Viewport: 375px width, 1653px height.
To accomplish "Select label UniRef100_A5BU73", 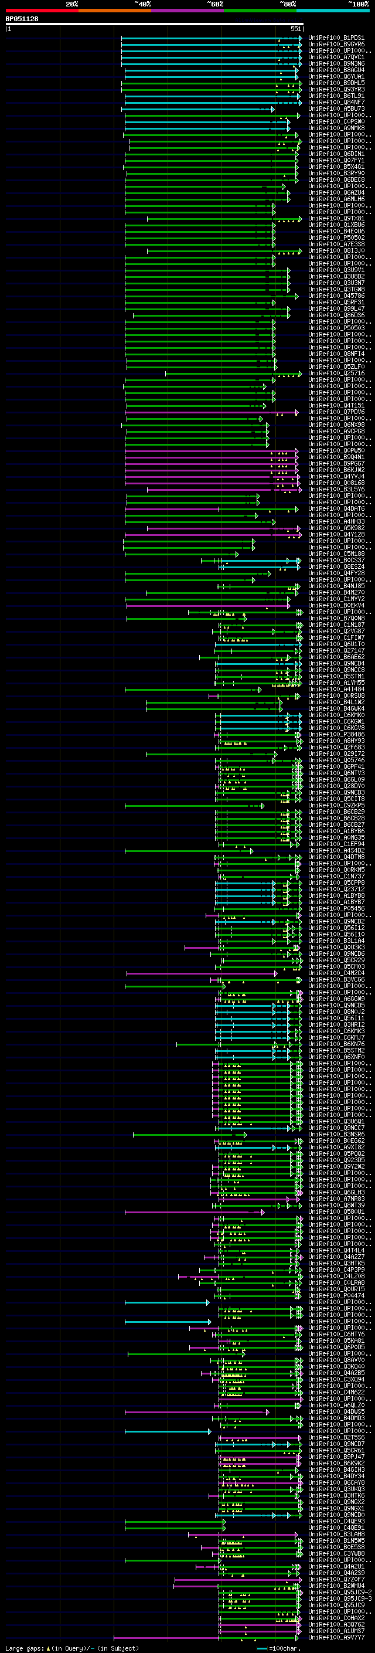I will 336,108.
